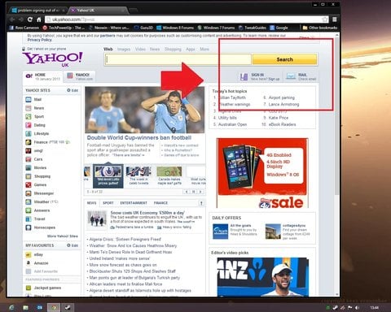Go to next carousel stories arrow
This screenshot has height=312, width=391.
[200, 192]
